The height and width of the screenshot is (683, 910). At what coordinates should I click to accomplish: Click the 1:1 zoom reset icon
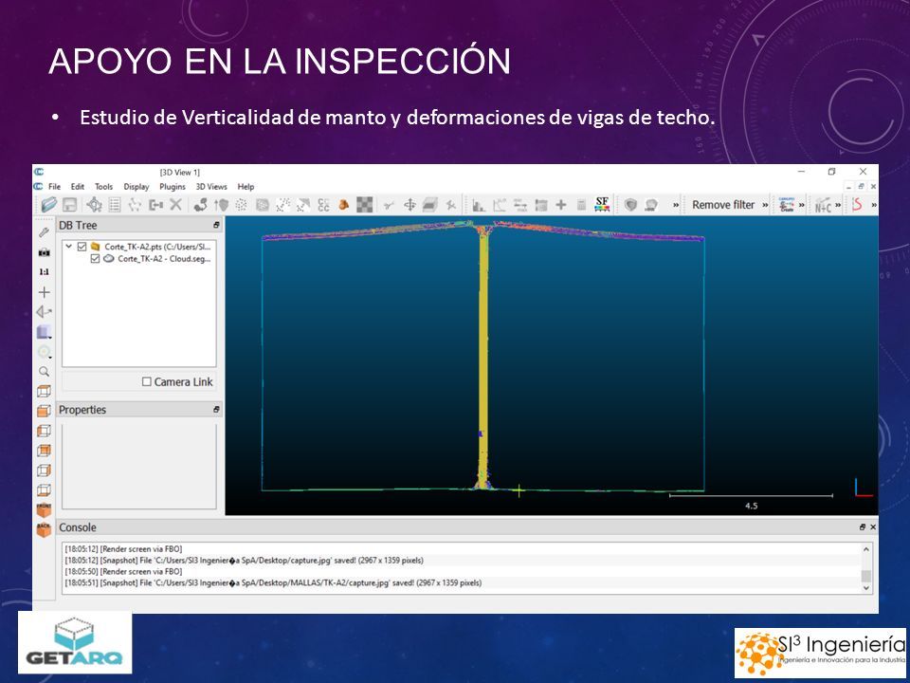click(45, 272)
